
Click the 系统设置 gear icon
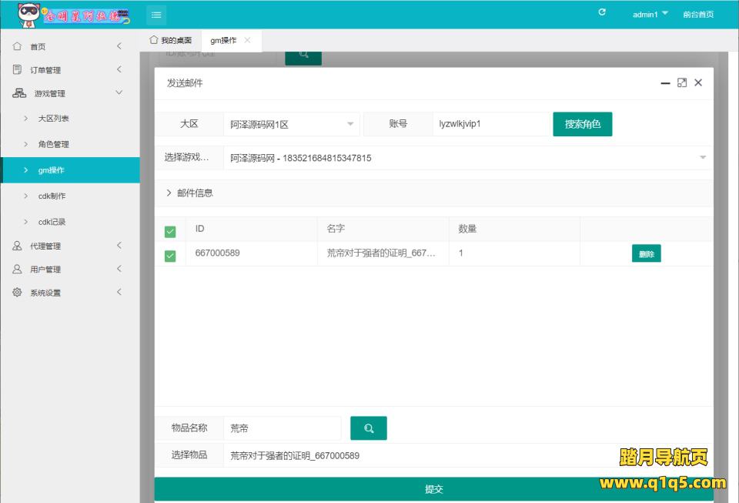(15, 292)
